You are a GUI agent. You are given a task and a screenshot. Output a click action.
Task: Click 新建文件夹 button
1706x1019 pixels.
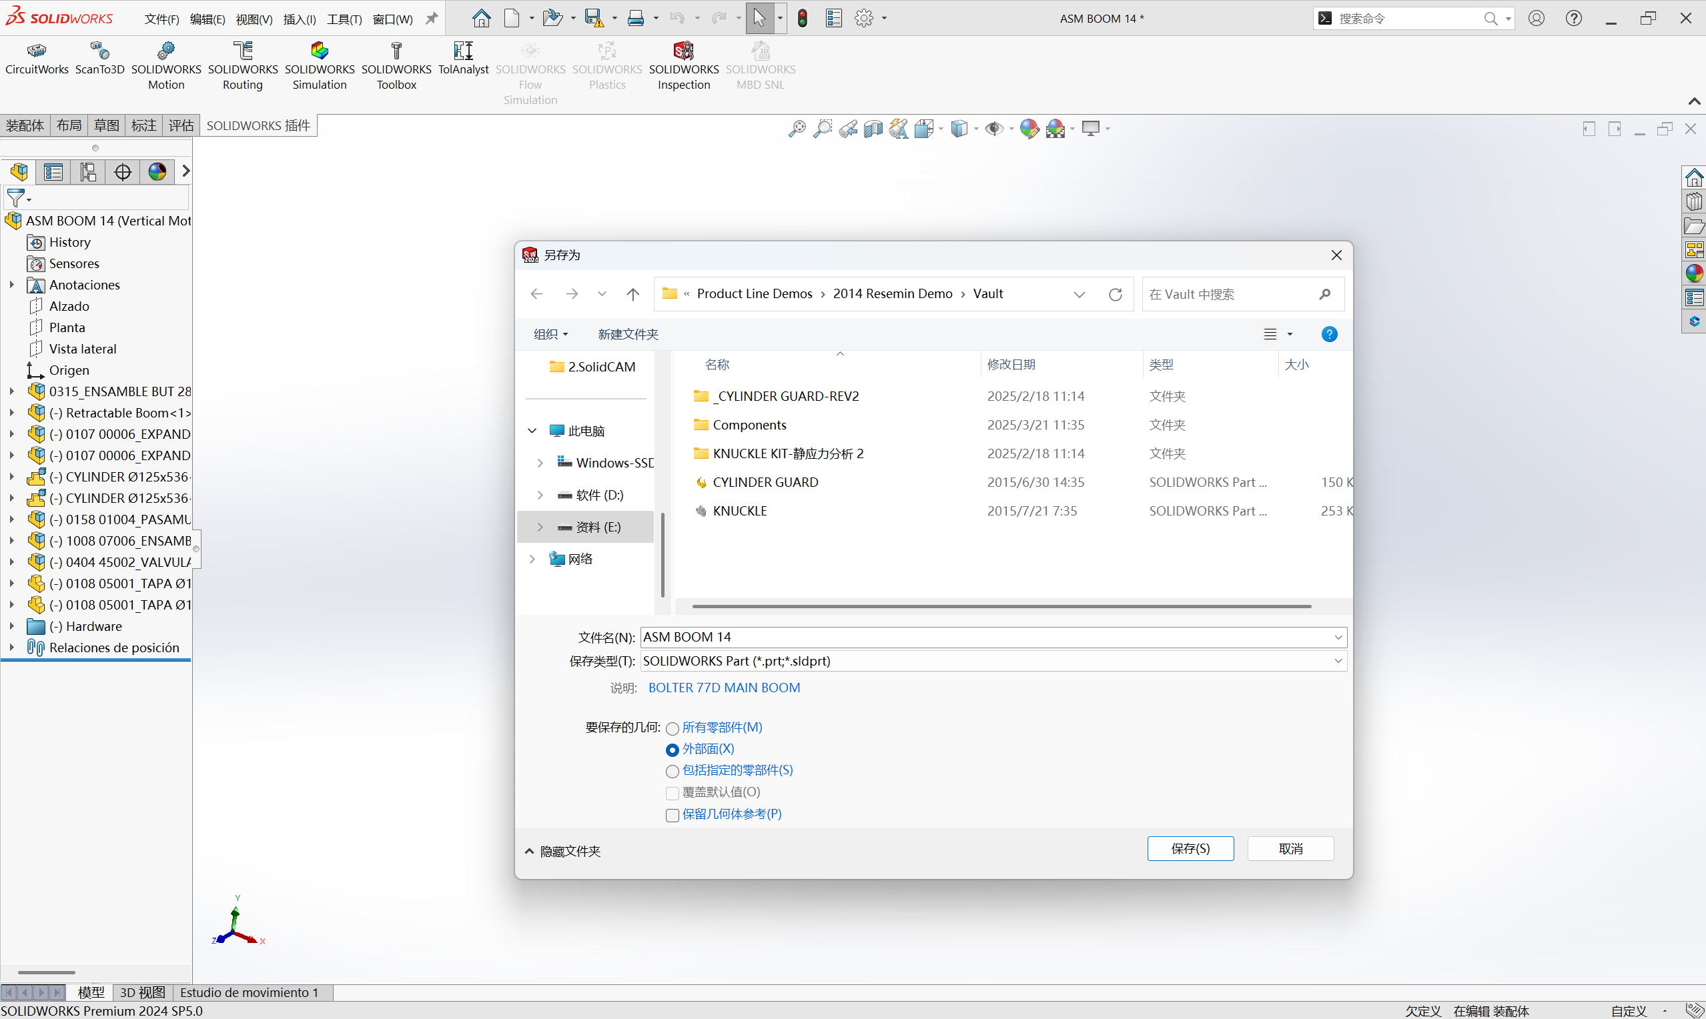(x=628, y=333)
